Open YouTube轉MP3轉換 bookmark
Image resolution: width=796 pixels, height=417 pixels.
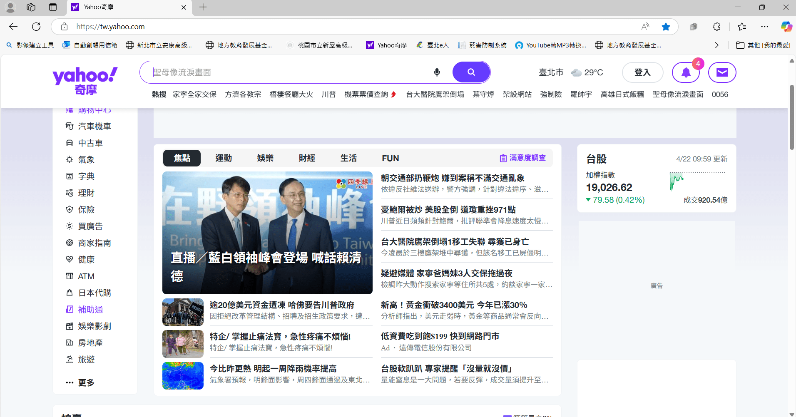(550, 45)
